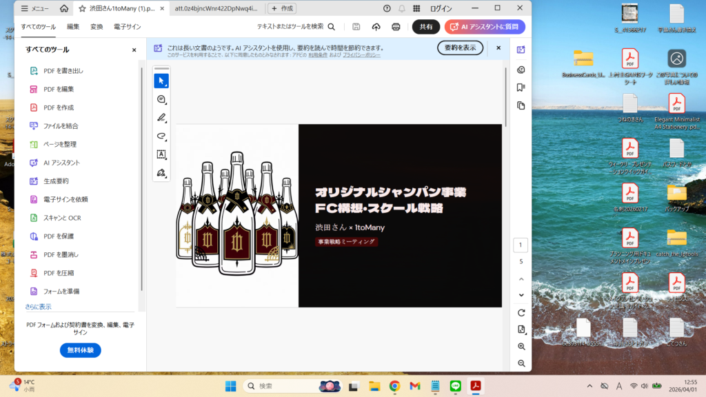Choose the freehand draw tool
The image size is (706, 397).
[x=161, y=136]
